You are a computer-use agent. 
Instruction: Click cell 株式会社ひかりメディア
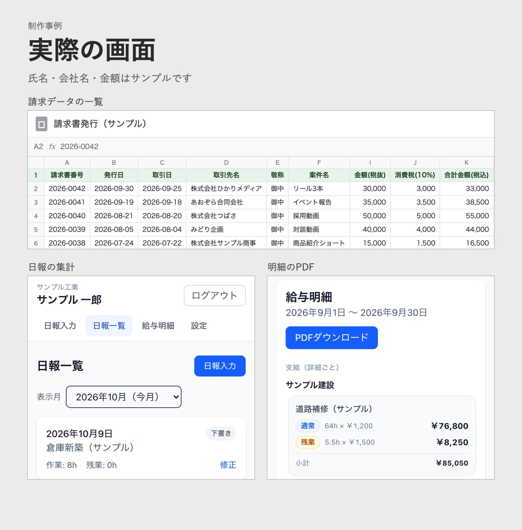click(x=226, y=188)
